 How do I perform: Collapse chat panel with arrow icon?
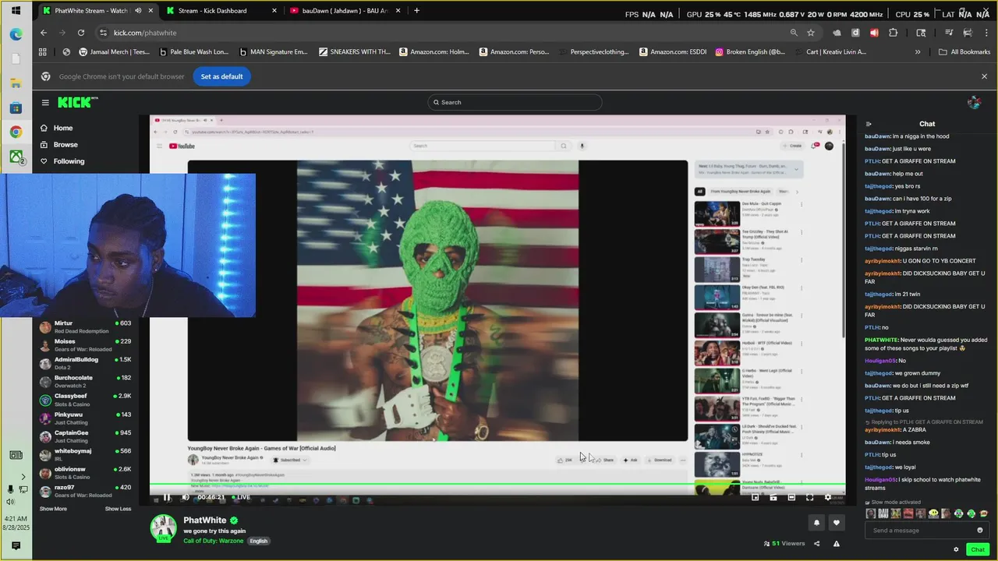pyautogui.click(x=869, y=124)
